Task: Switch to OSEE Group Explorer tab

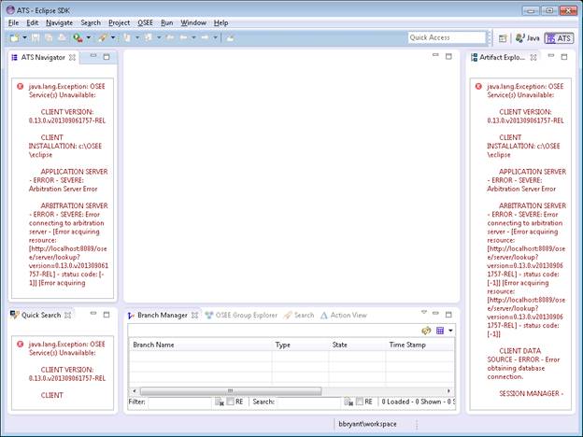Action: pyautogui.click(x=241, y=315)
